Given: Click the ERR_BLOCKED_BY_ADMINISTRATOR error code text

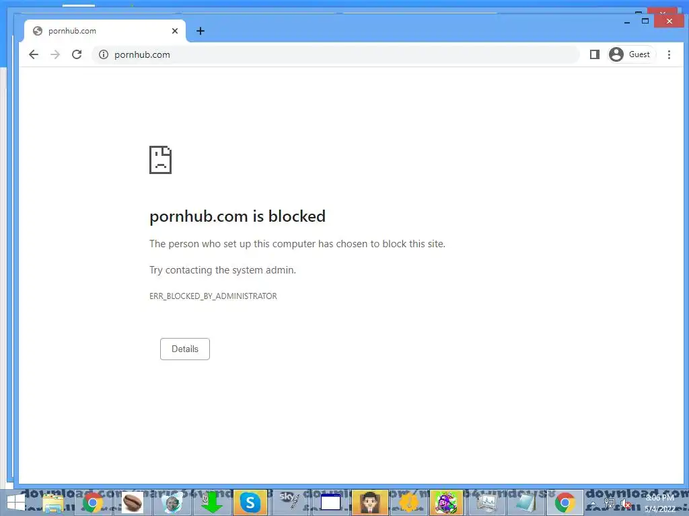Looking at the screenshot, I should pos(213,296).
